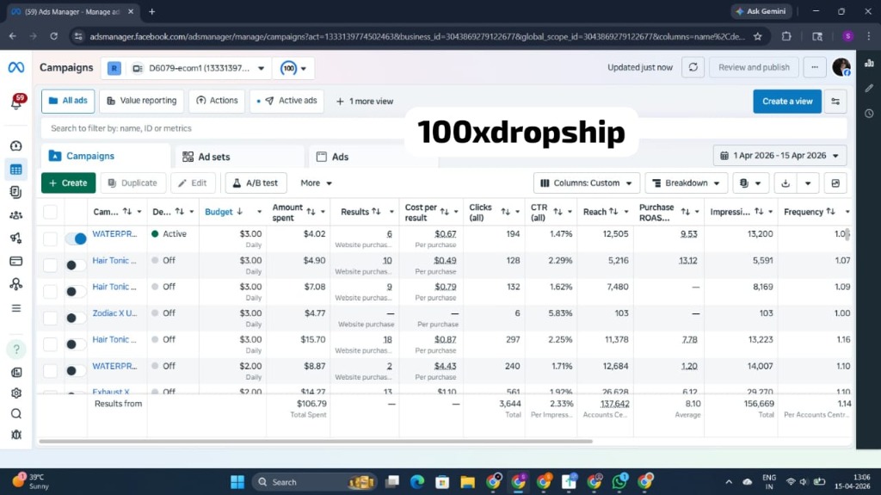The width and height of the screenshot is (881, 495).
Task: Bookmark this page with star icon
Action: click(757, 36)
